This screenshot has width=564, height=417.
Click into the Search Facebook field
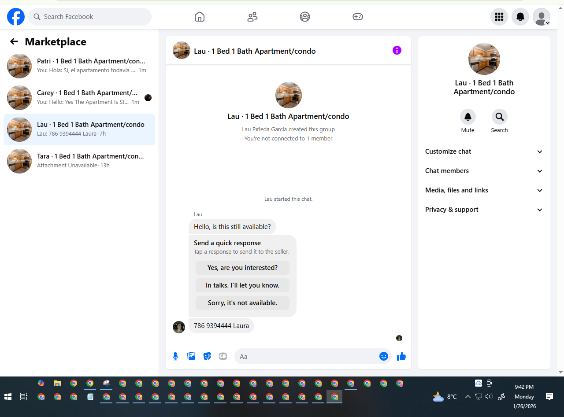[90, 17]
